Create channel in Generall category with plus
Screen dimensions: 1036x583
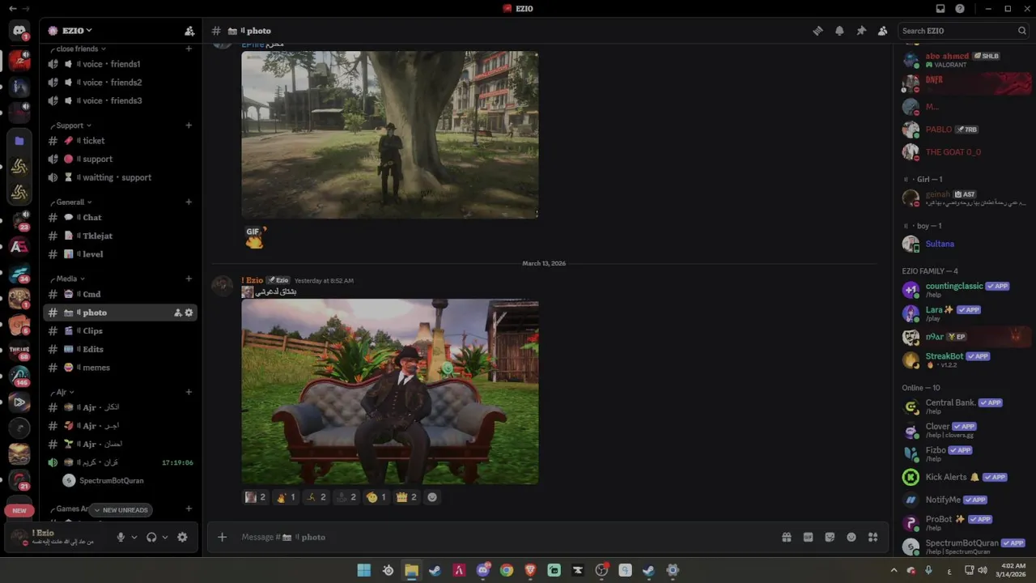point(189,202)
